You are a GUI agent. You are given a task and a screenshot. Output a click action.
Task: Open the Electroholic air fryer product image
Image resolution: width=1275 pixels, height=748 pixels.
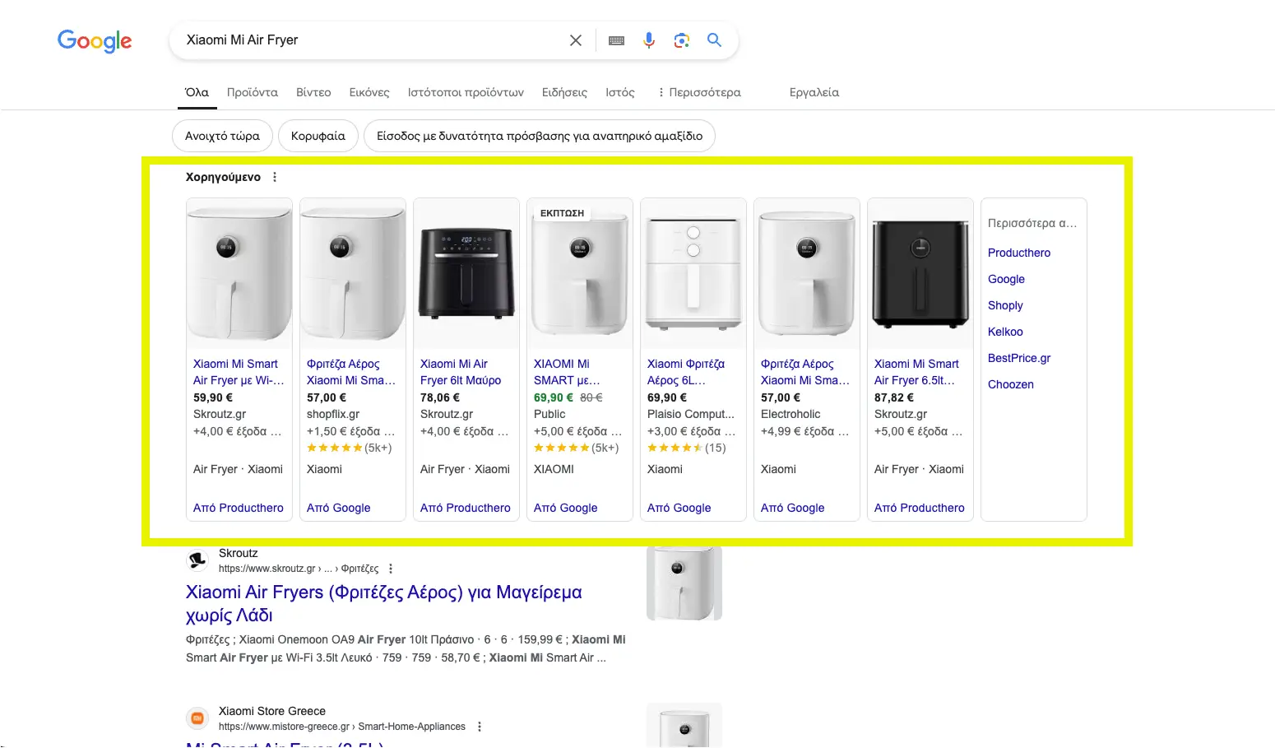point(807,273)
